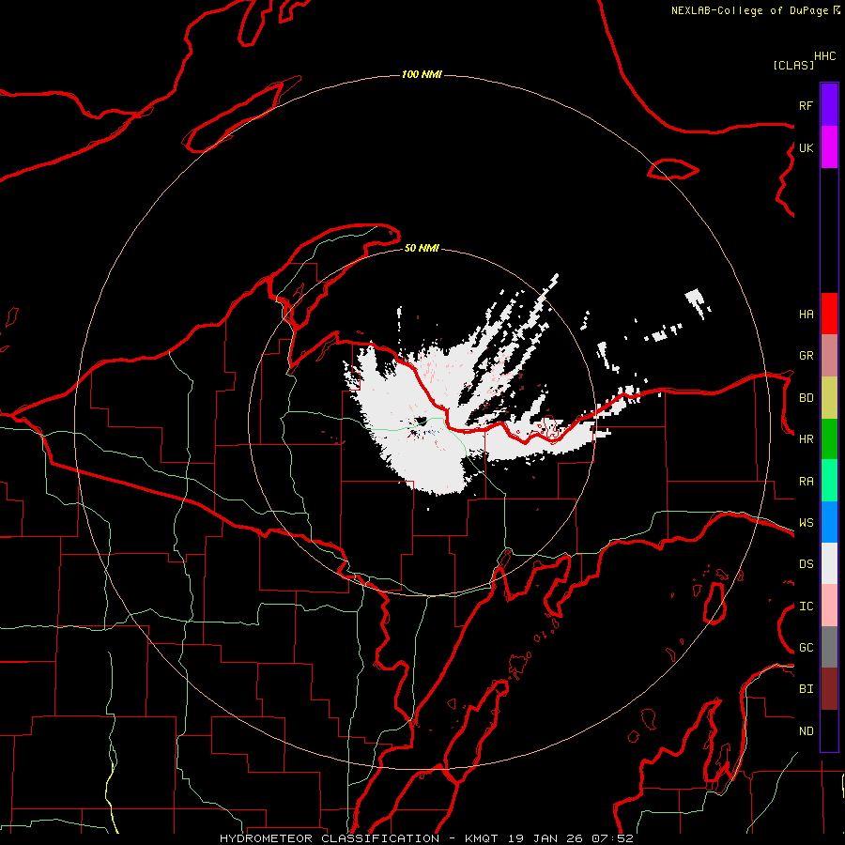Viewport: 845px width, 845px height.
Task: Click the 100 NMI range ring label
Action: (422, 74)
